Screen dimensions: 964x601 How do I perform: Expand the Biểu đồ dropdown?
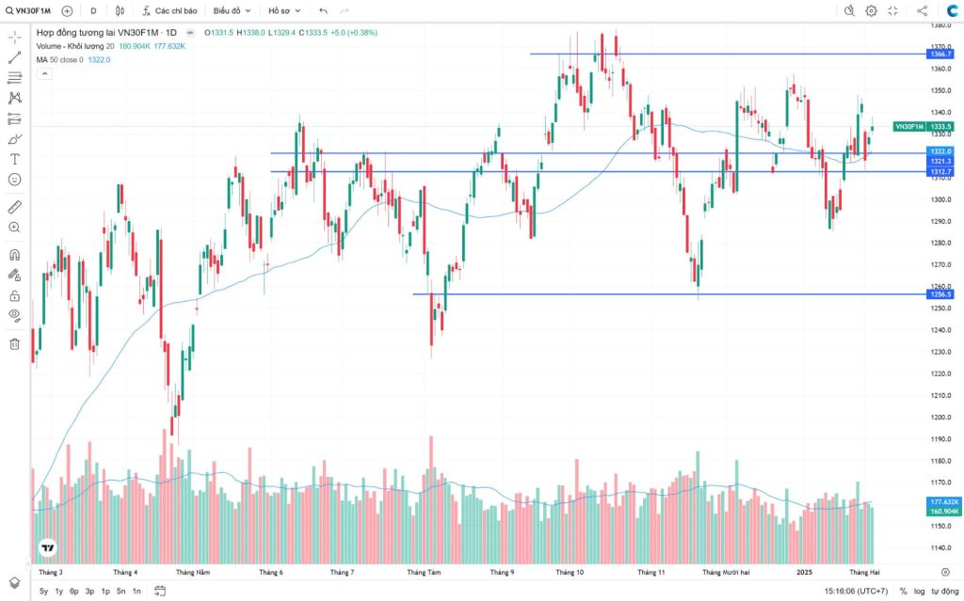coord(232,10)
